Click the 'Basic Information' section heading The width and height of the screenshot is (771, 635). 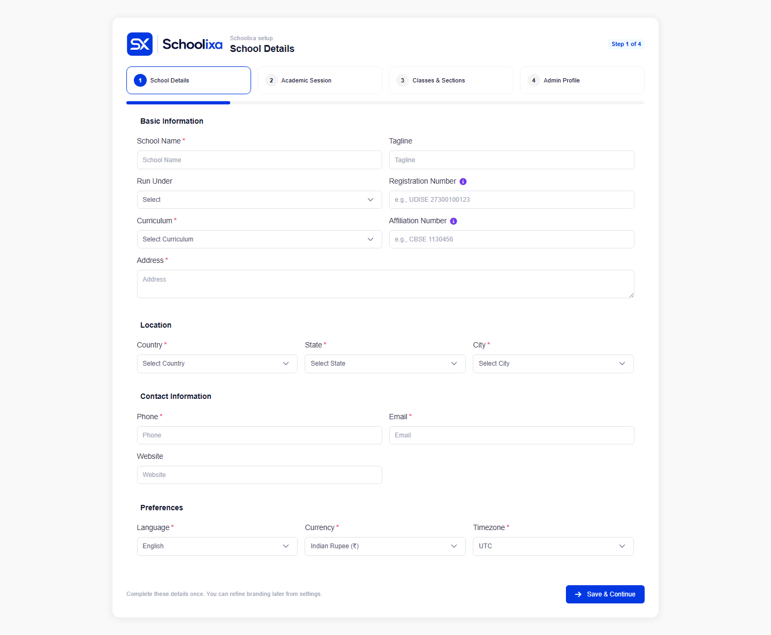tap(172, 121)
